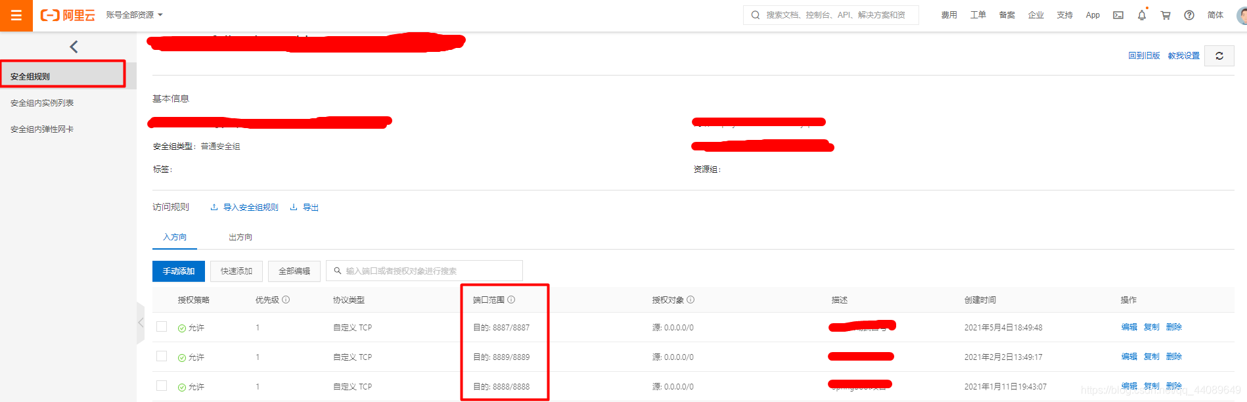Click port text 目的: 8887/8887
Screen dimensions: 1247x402
click(x=501, y=328)
